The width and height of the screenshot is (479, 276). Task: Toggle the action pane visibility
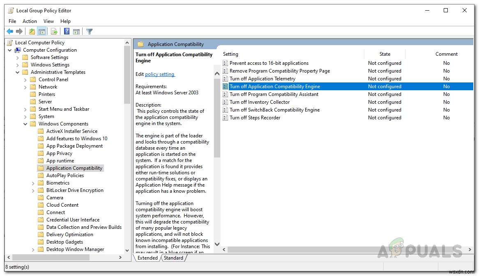pyautogui.click(x=77, y=31)
